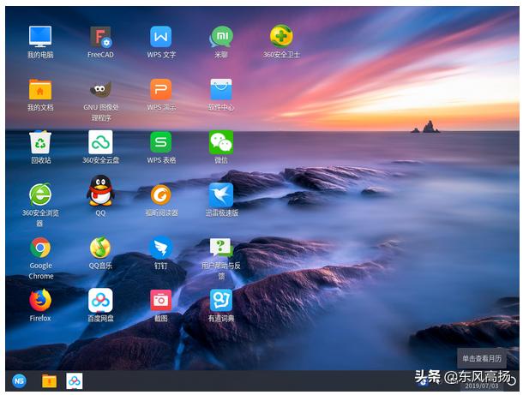Open the 福昕阅读器 desktop icon

pyautogui.click(x=161, y=195)
